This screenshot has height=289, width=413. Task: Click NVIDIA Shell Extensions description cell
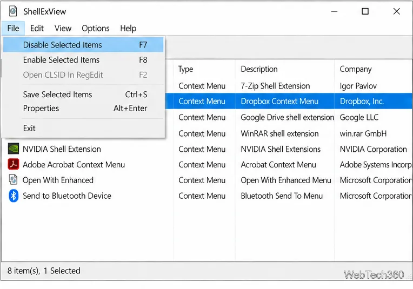tap(281, 149)
